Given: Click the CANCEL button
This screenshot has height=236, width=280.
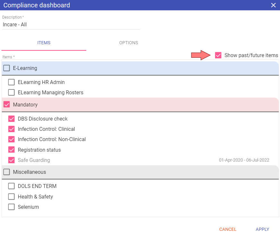Looking at the screenshot, I should (x=228, y=229).
